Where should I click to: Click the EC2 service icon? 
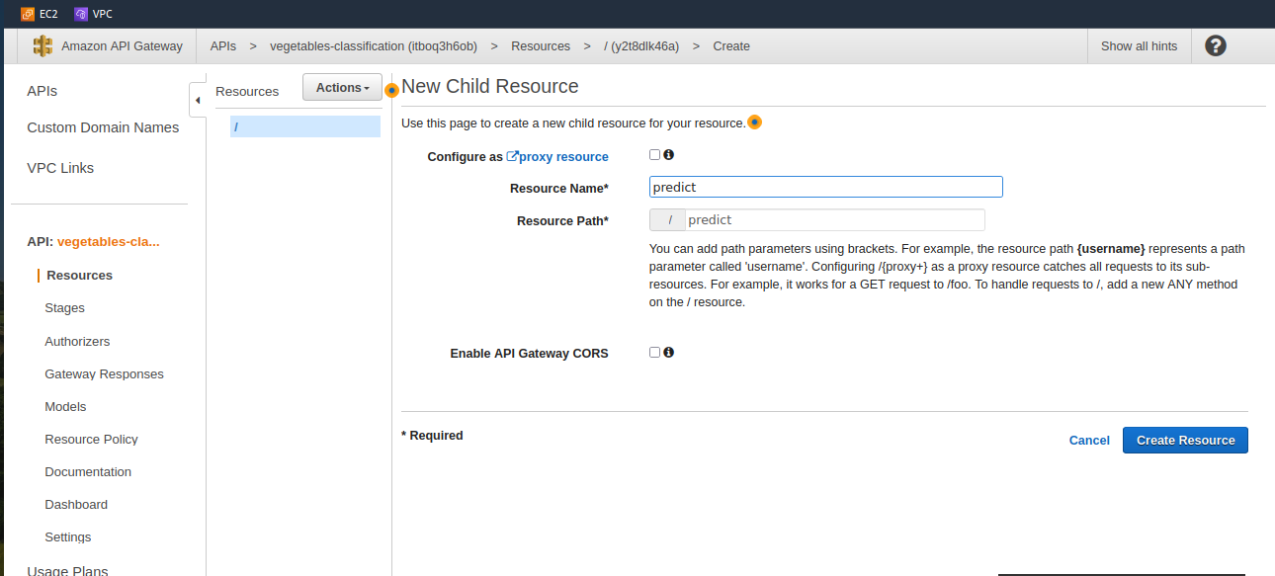28,13
